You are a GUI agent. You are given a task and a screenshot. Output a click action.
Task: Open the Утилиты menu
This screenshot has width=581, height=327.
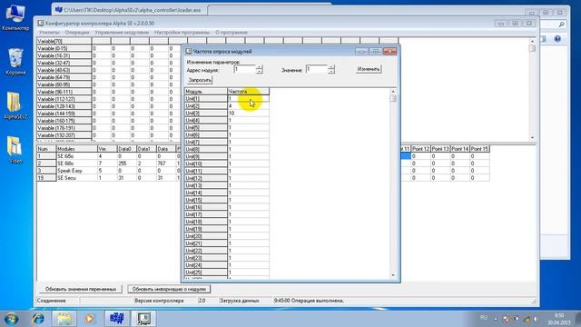click(x=49, y=33)
